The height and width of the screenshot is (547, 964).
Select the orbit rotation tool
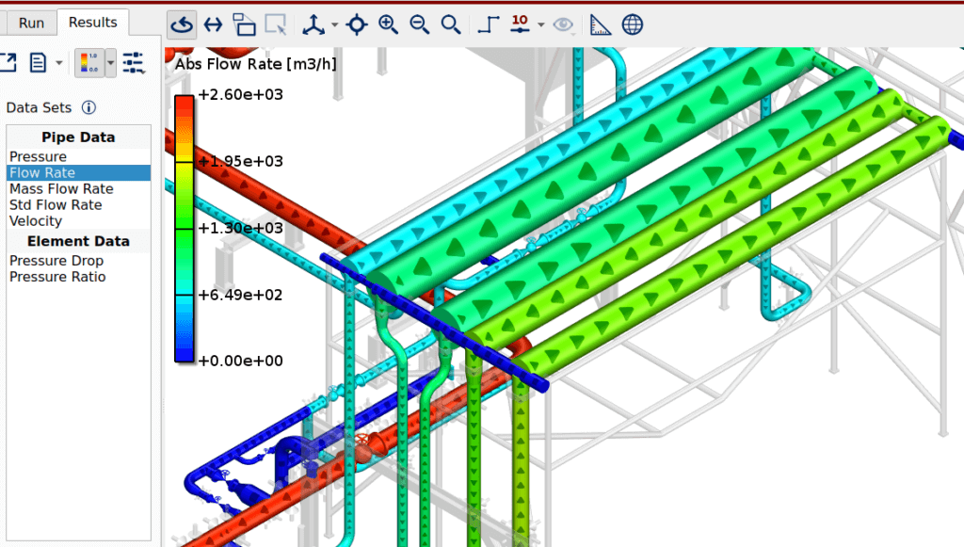[180, 24]
